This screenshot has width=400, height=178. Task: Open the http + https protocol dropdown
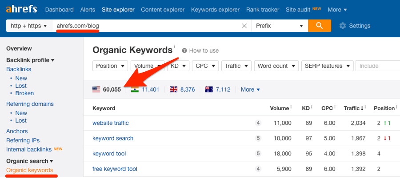point(29,26)
